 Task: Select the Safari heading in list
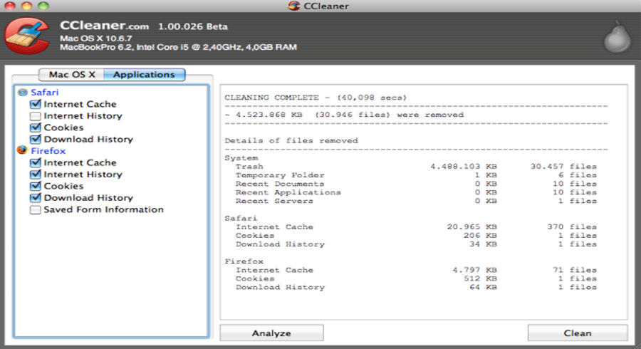click(45, 93)
